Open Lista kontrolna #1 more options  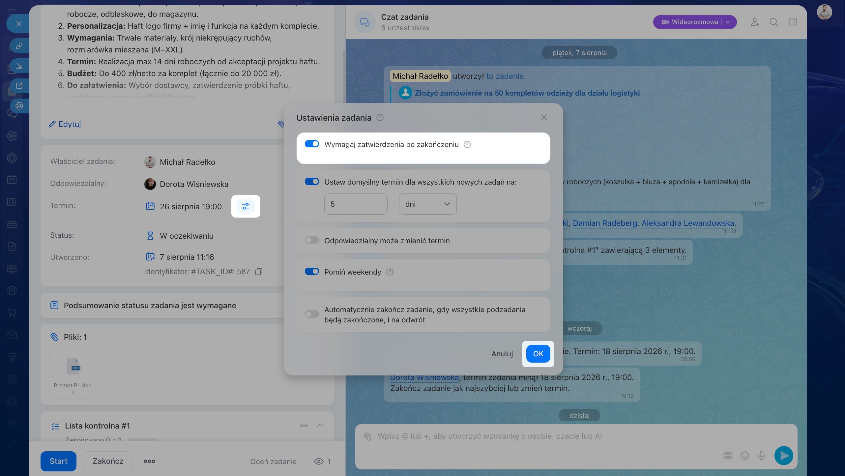coord(304,426)
